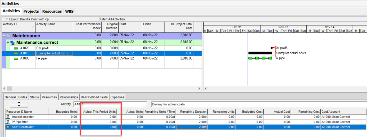Click the Maintenance.correct WBS icon

click(12, 43)
